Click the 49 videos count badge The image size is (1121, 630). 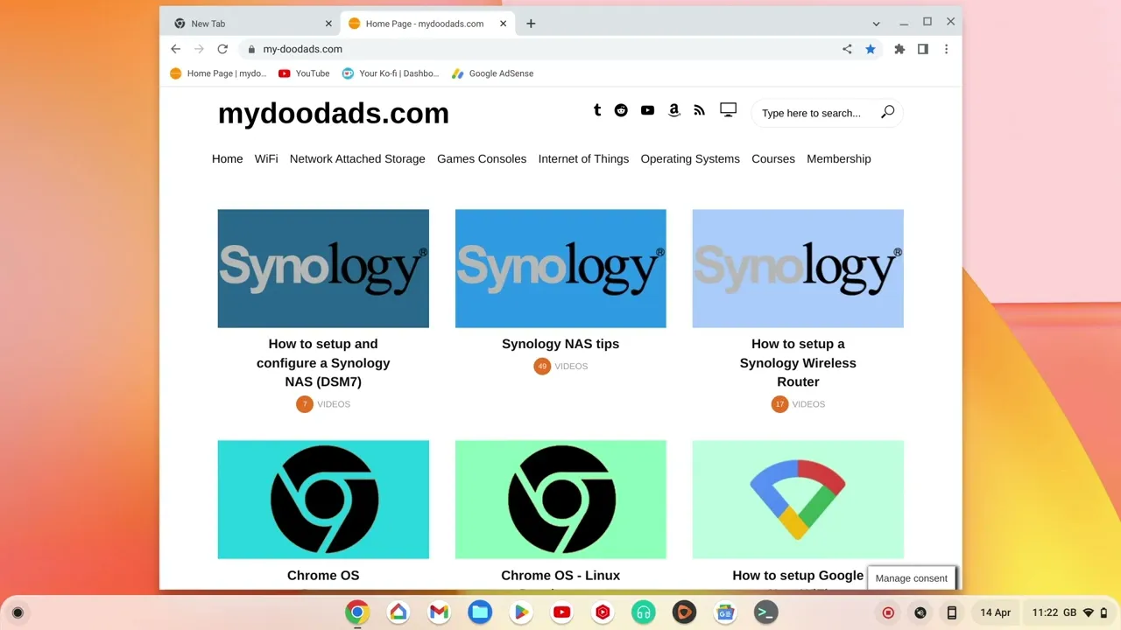pos(542,366)
